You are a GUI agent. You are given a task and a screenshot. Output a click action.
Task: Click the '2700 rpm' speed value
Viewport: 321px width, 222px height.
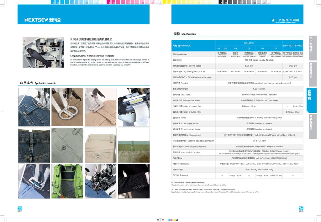pyautogui.click(x=293, y=66)
